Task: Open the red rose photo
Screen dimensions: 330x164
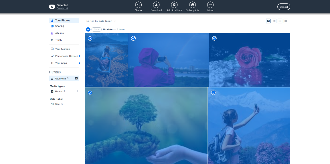Action: pos(249,60)
